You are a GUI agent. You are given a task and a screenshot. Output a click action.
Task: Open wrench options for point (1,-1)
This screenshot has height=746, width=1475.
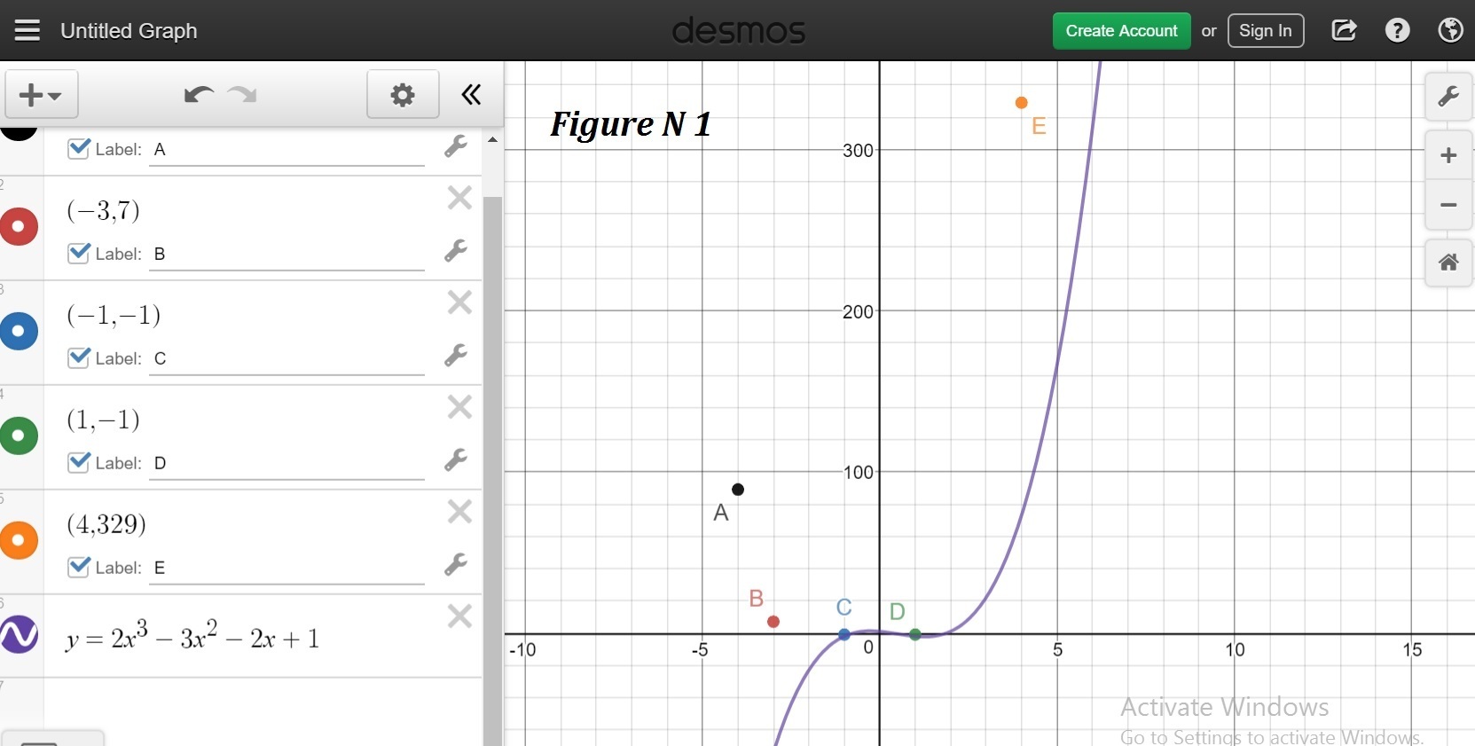coord(456,460)
